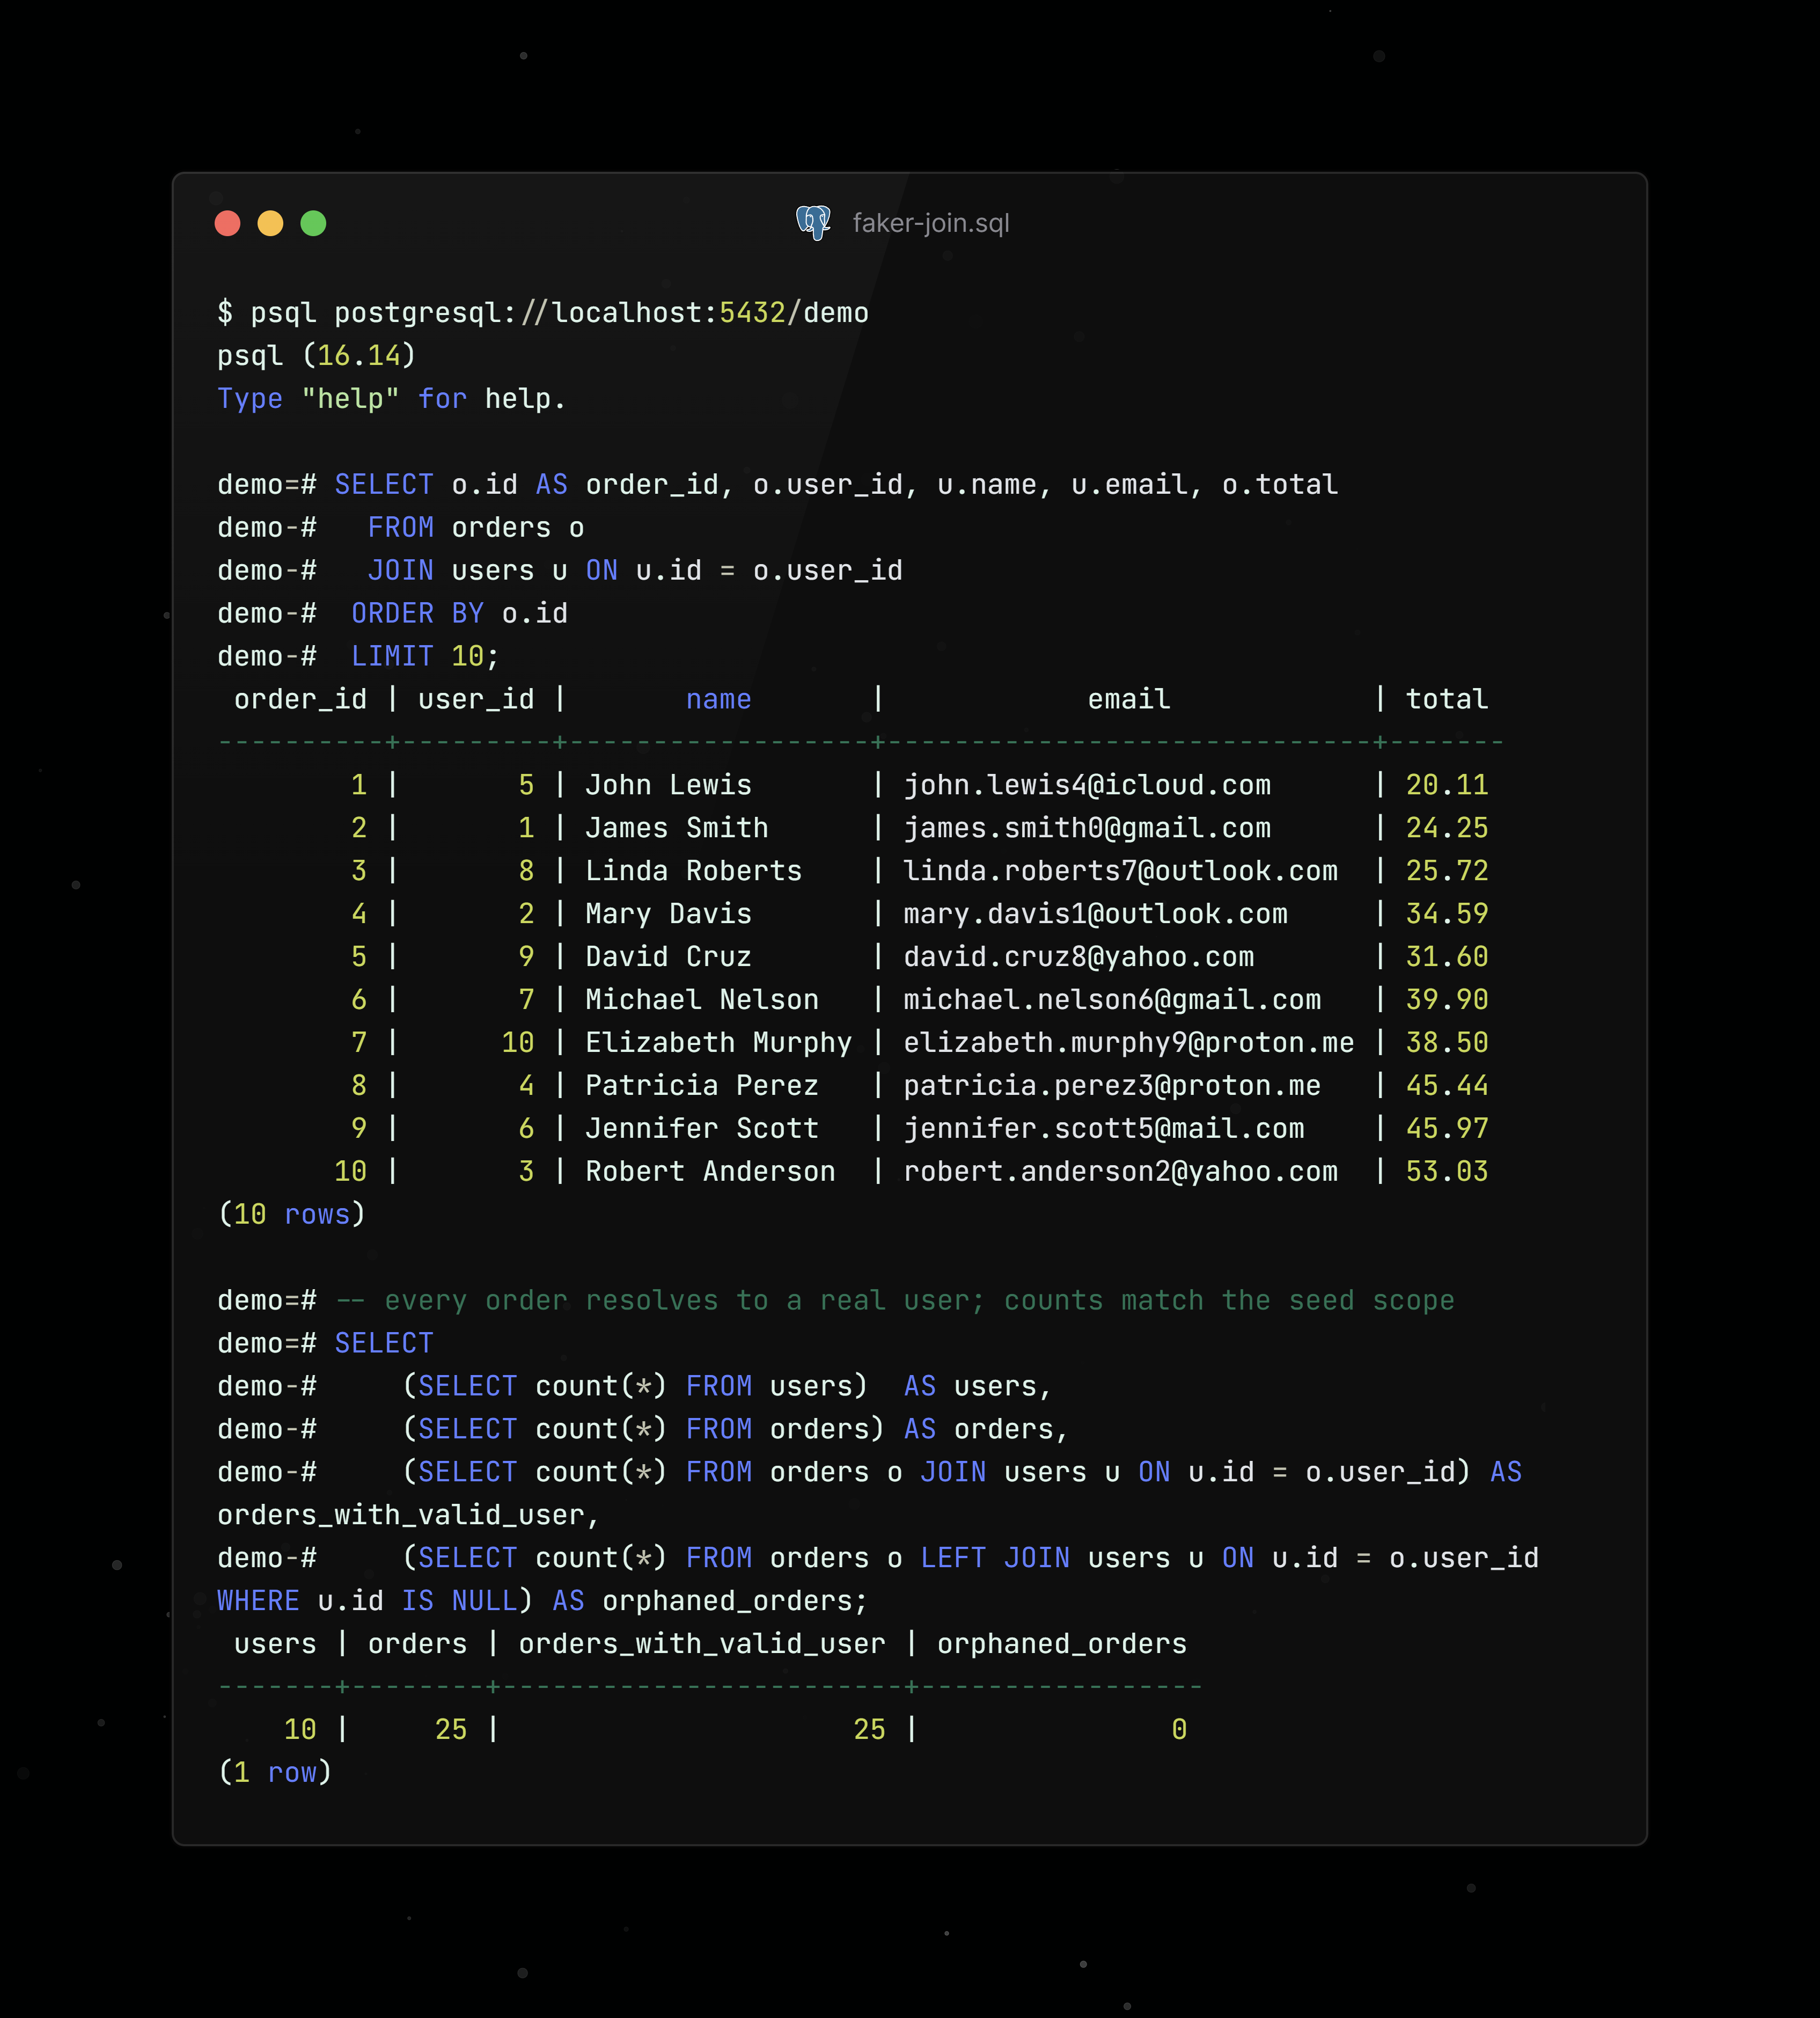Click email david.cruz8@yahoo.com
The height and width of the screenshot is (2018, 1820).
click(1079, 957)
